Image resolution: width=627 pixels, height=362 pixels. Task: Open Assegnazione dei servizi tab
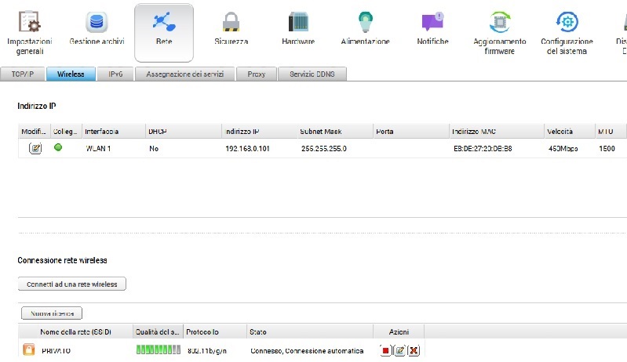[185, 74]
